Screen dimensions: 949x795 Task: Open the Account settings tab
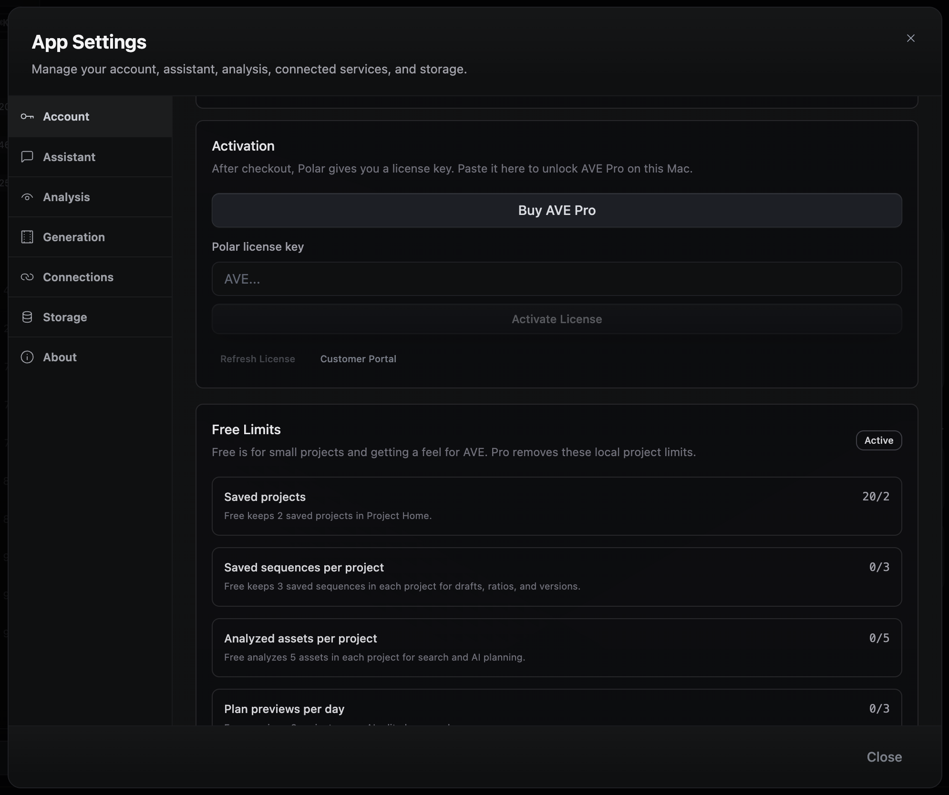(90, 117)
